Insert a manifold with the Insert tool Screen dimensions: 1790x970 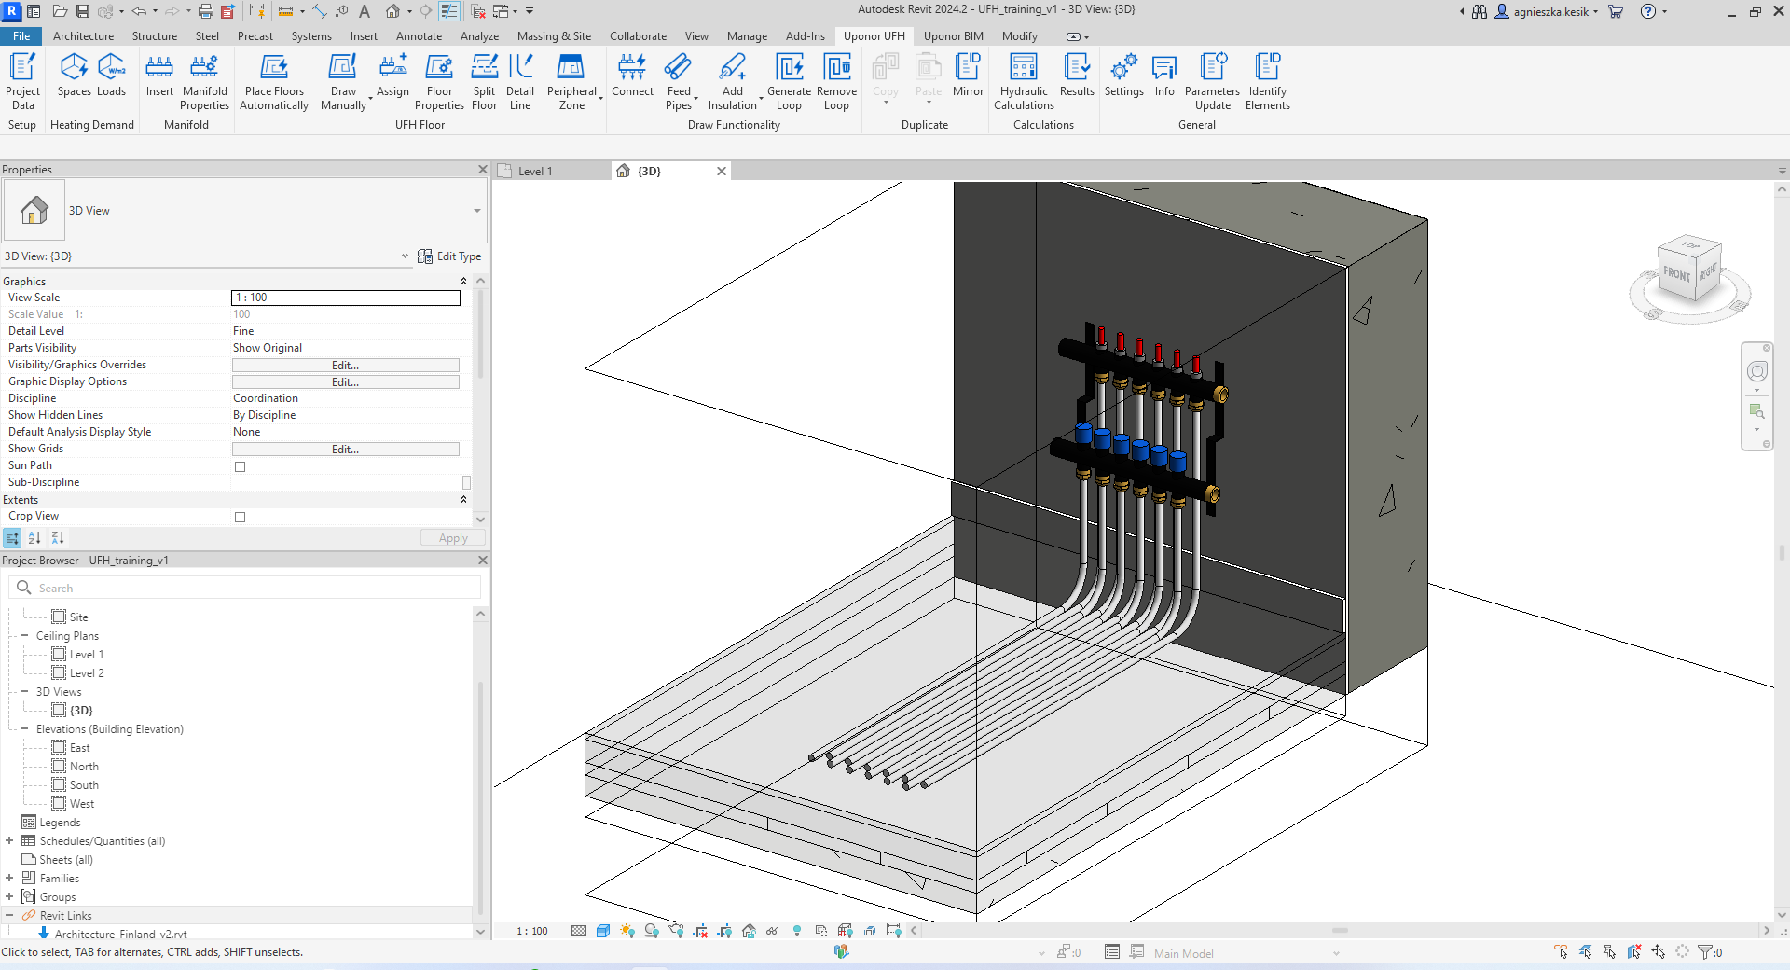coord(159,75)
